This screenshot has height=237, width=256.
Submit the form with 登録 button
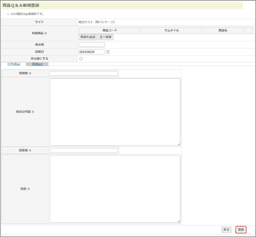(241, 230)
